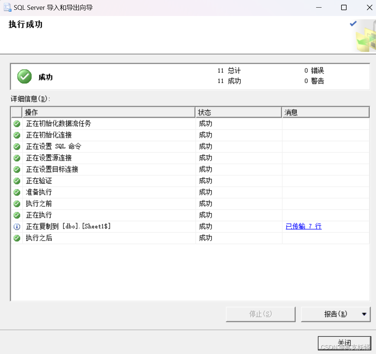Click the blue info icon for 正在复制到 row
Viewport: 376px width, 354px height.
pyautogui.click(x=17, y=227)
